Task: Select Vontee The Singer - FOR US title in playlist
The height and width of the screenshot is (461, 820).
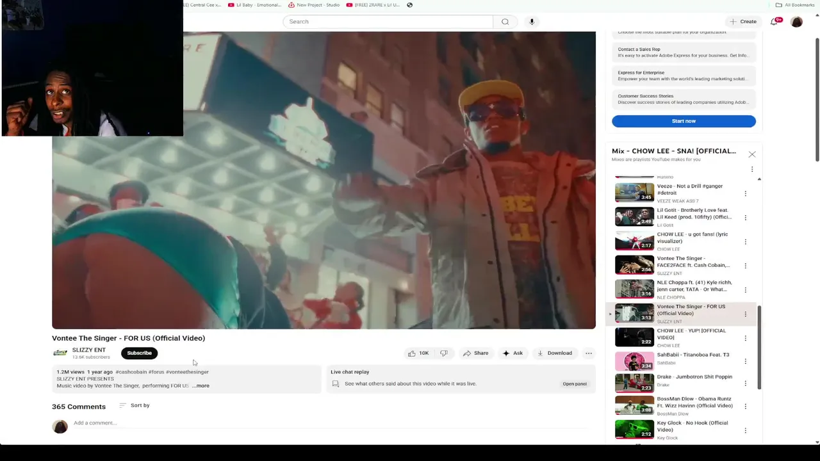Action: (x=691, y=310)
